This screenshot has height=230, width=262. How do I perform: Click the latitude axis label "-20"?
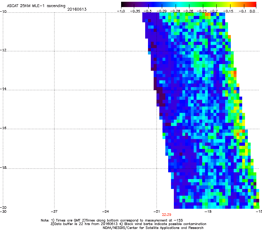[3, 207]
